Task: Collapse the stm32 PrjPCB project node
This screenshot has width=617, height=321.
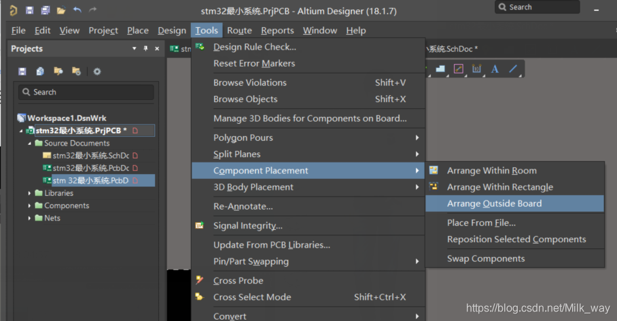Action: point(21,131)
